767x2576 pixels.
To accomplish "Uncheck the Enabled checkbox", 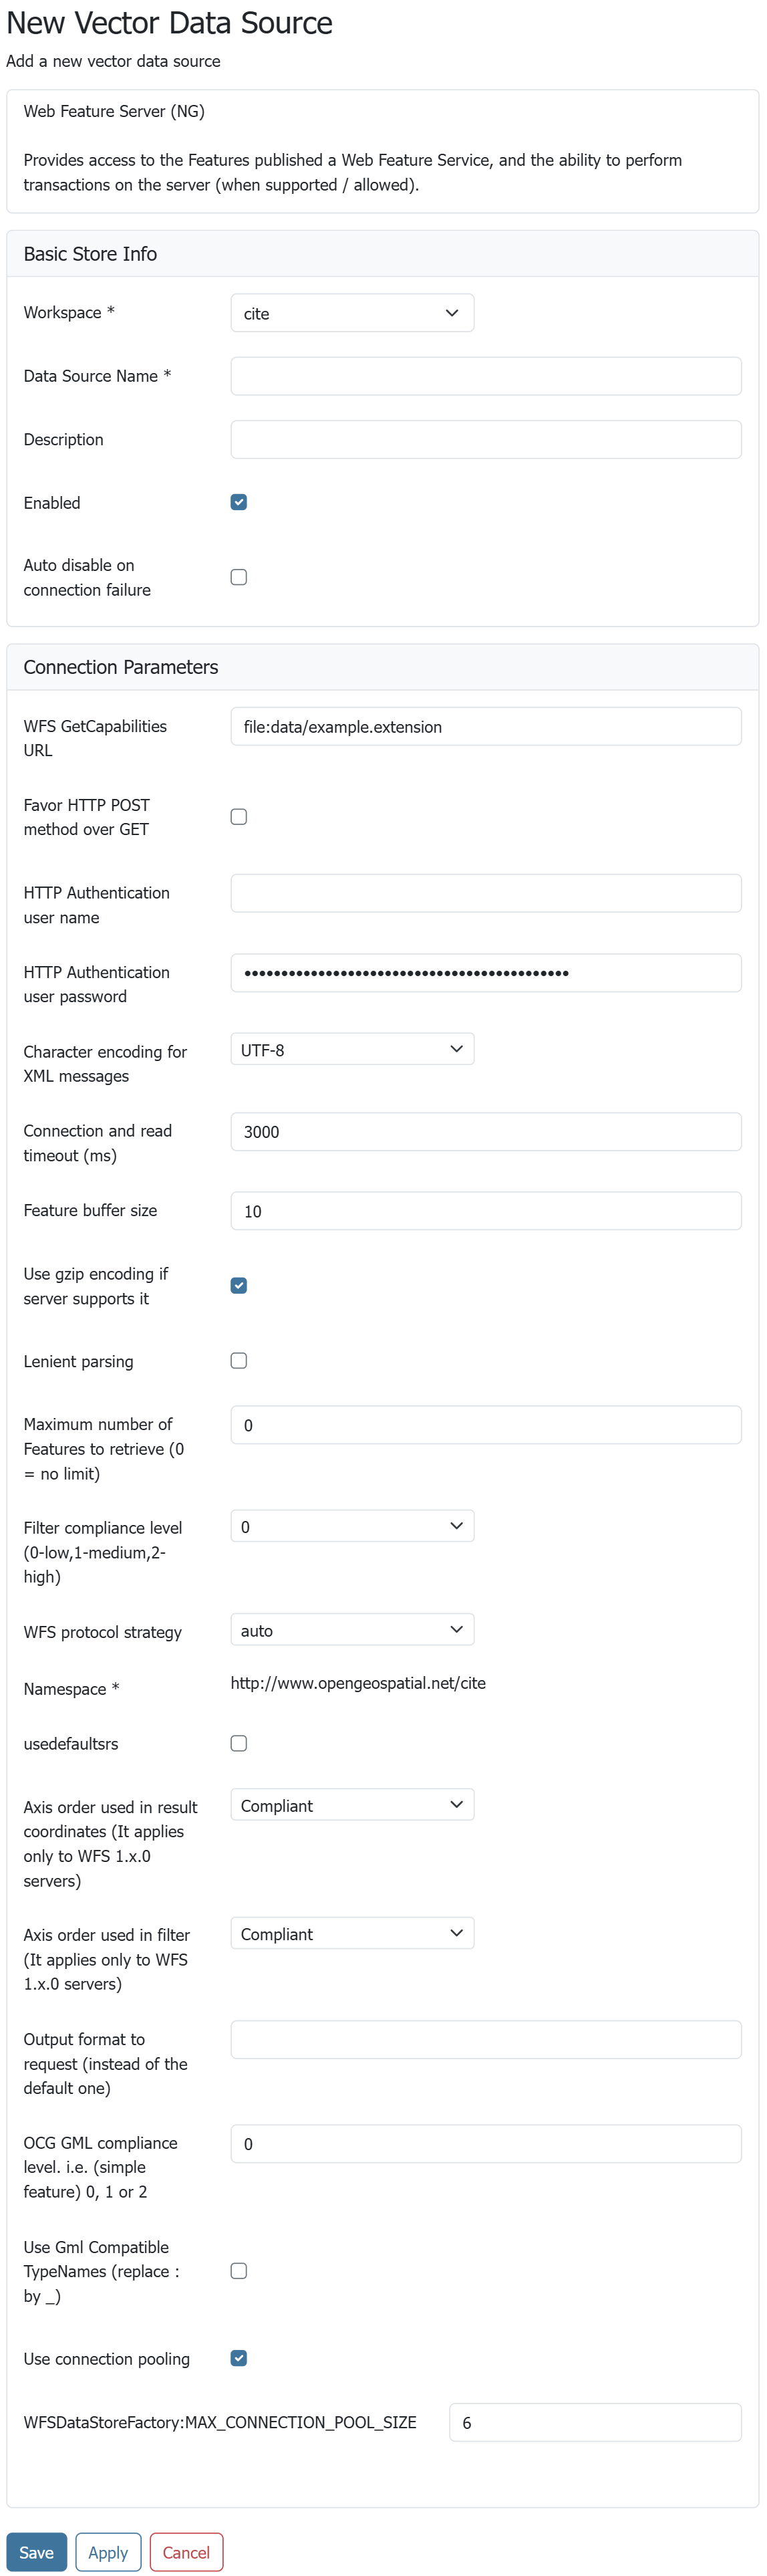I will (x=239, y=503).
